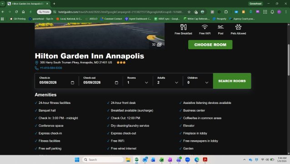Open Microsoft Teams from the taskbar
Screen dimensions: 290x164
pos(179,159)
